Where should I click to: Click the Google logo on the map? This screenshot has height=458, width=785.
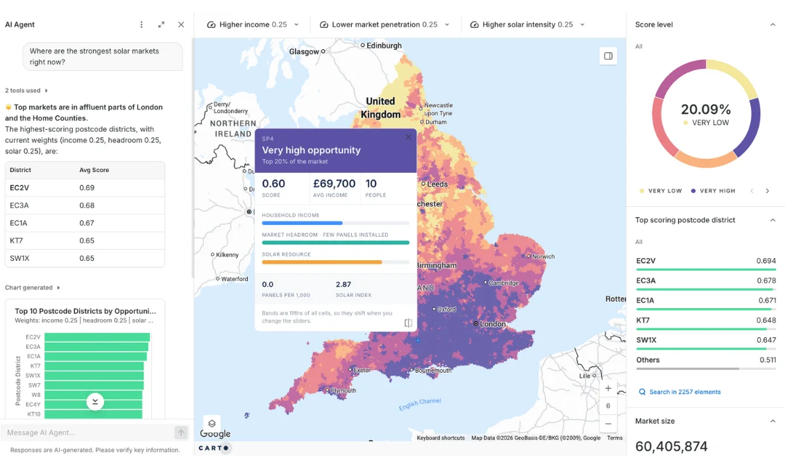click(x=215, y=434)
